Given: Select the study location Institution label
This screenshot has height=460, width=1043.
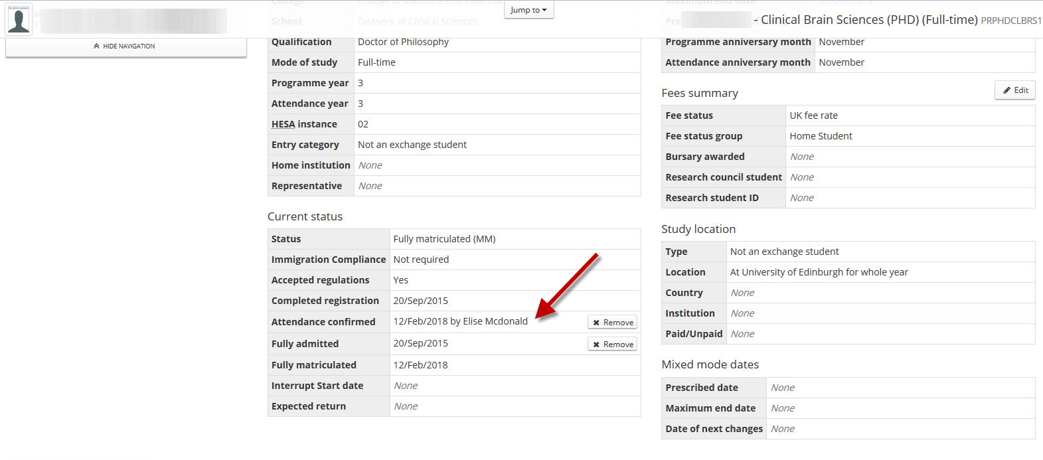Looking at the screenshot, I should 690,313.
